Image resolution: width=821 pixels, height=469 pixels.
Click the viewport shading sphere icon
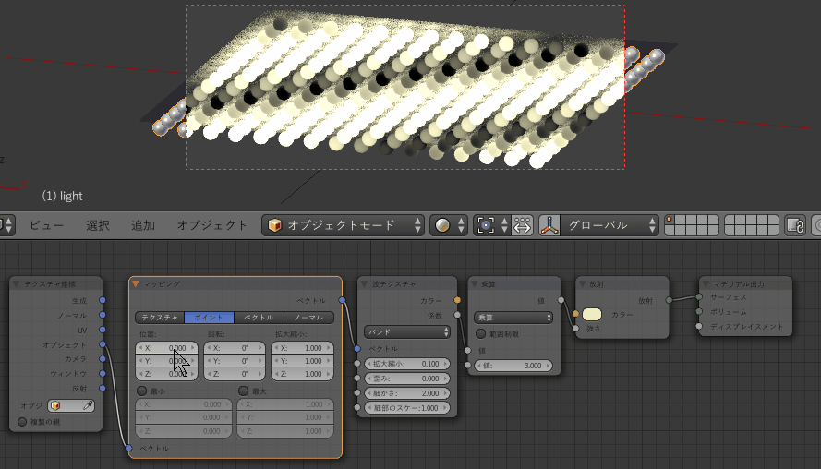pos(442,225)
